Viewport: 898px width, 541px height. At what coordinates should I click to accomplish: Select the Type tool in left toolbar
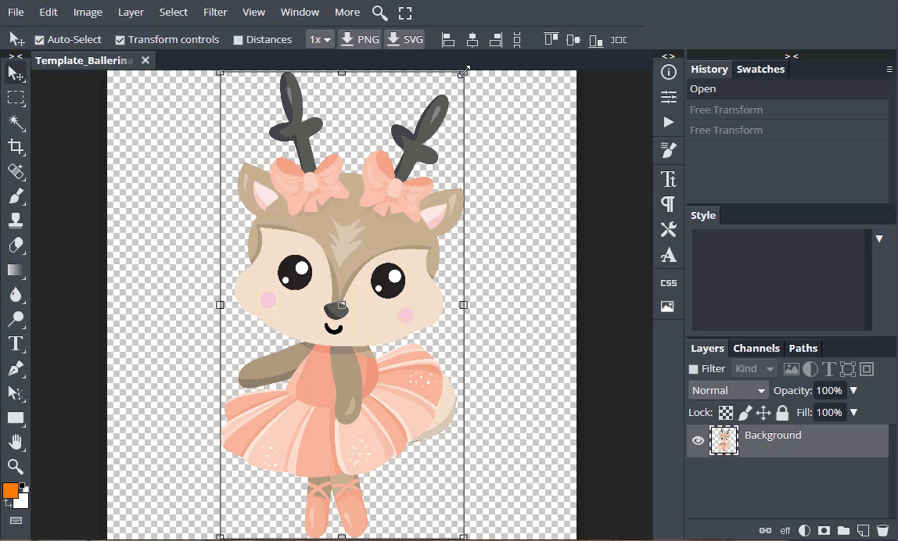[16, 344]
